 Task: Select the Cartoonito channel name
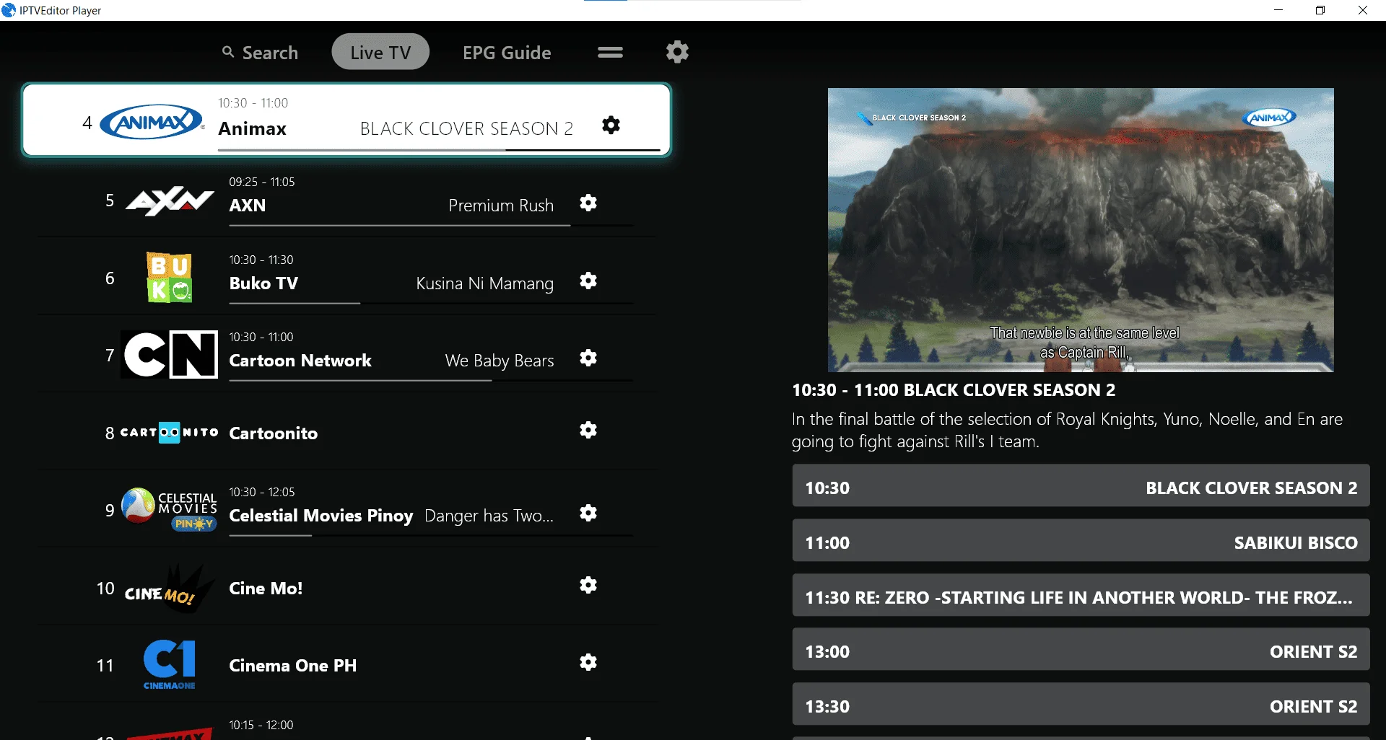274,433
